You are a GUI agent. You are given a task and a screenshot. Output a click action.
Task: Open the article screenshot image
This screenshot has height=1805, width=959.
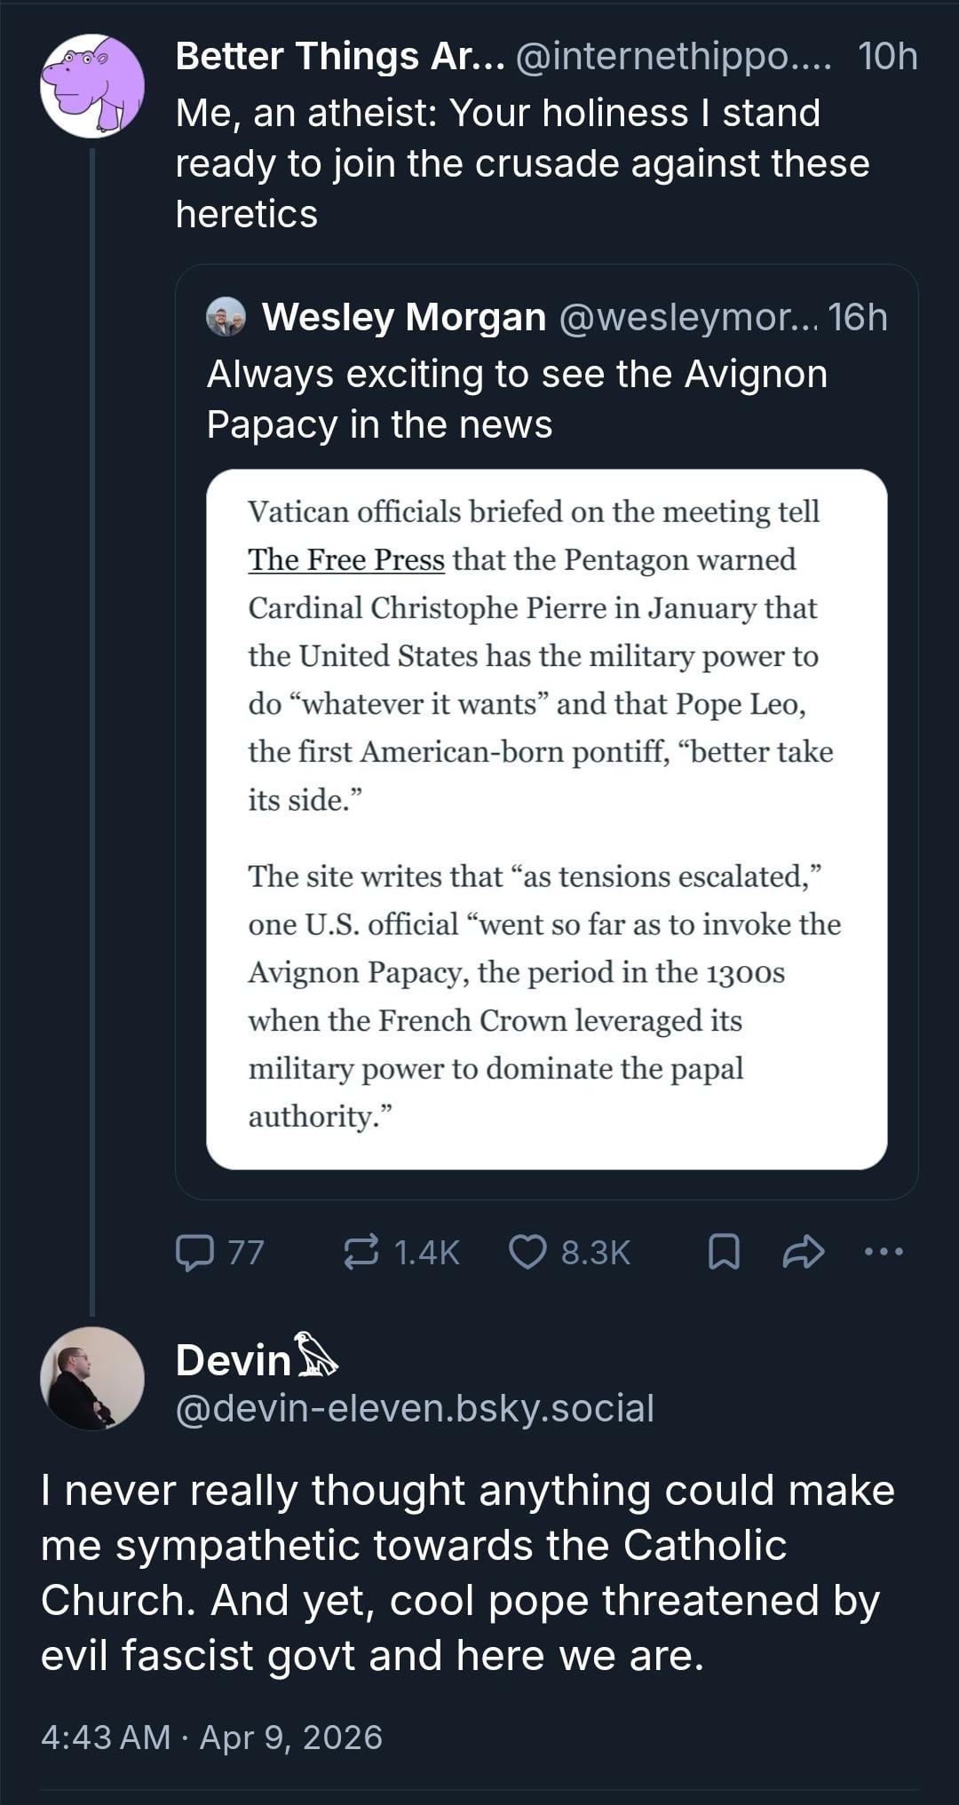[x=546, y=819]
